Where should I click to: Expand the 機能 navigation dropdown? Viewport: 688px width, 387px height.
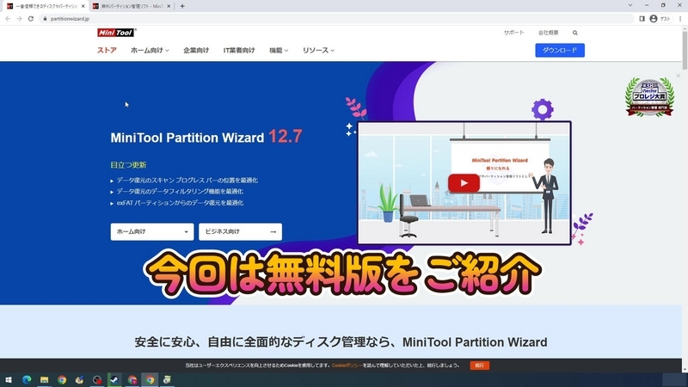coord(279,50)
